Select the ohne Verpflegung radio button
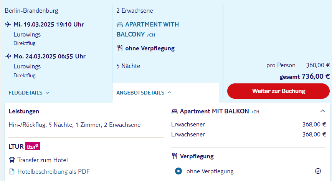This screenshot has height=181, width=332. pos(178,171)
